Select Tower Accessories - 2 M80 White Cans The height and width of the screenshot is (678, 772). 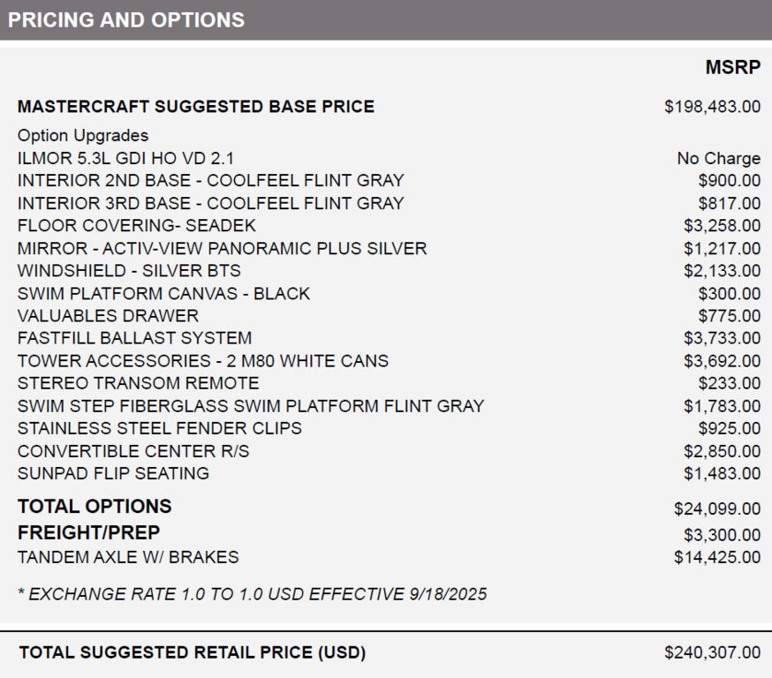[x=202, y=361]
